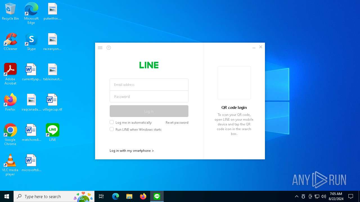Open the notification center icon
Viewport: 360px width, 202px height.
coord(351,196)
